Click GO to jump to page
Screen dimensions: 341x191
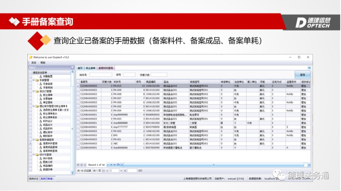(140, 170)
